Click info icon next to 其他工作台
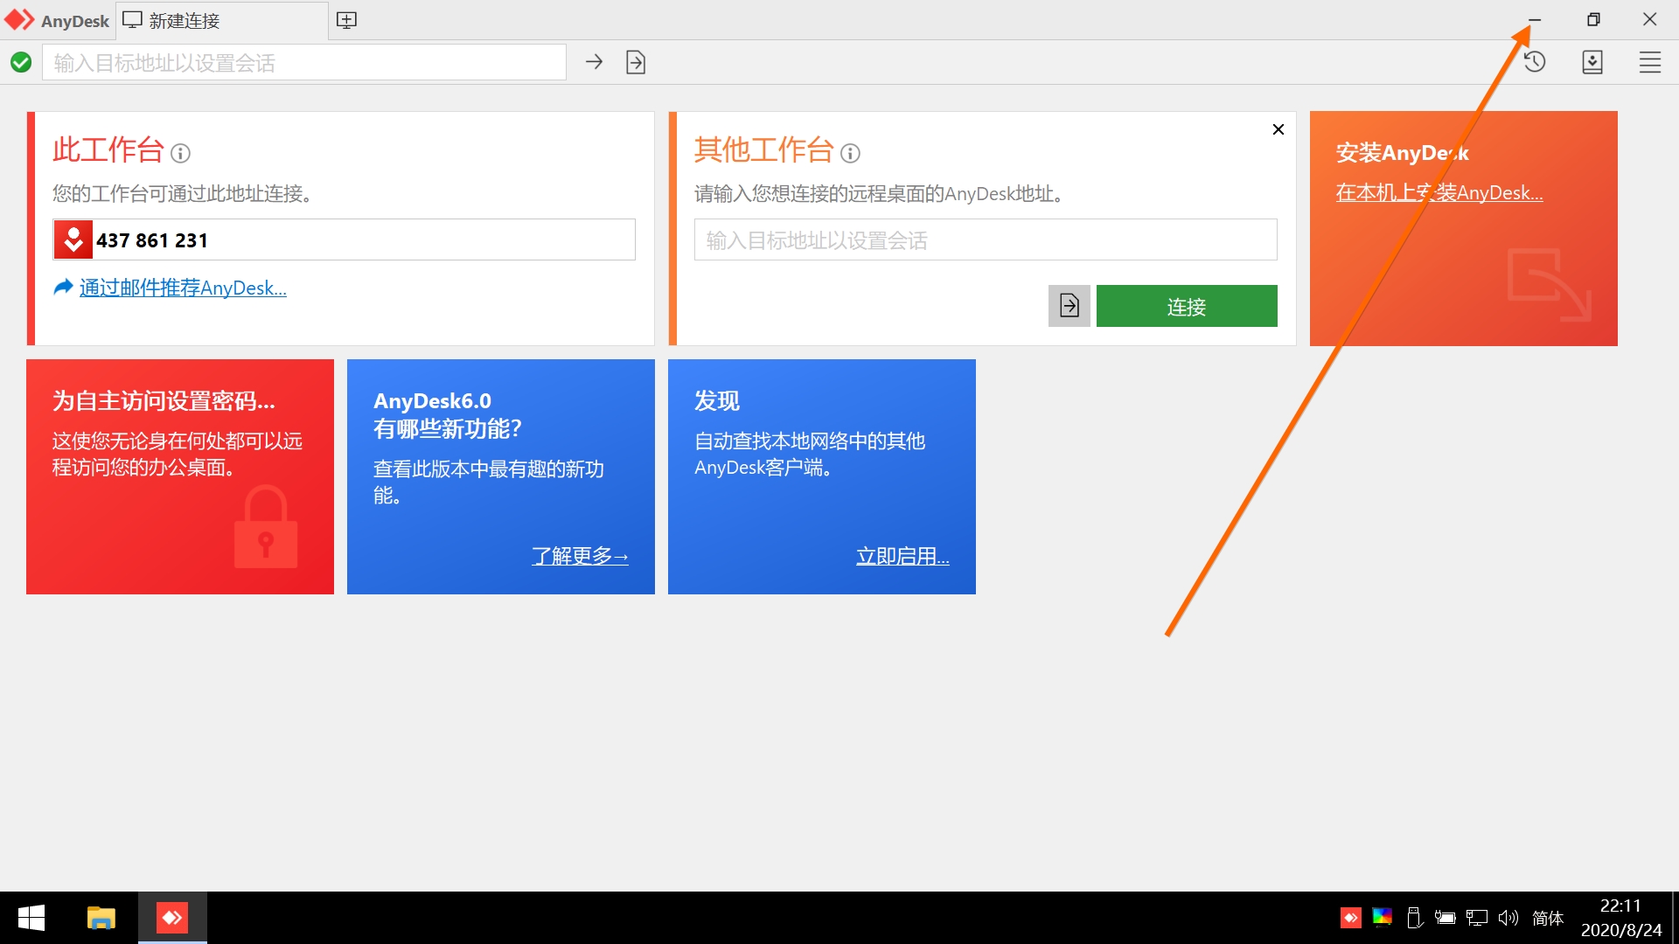1679x944 pixels. [x=850, y=154]
